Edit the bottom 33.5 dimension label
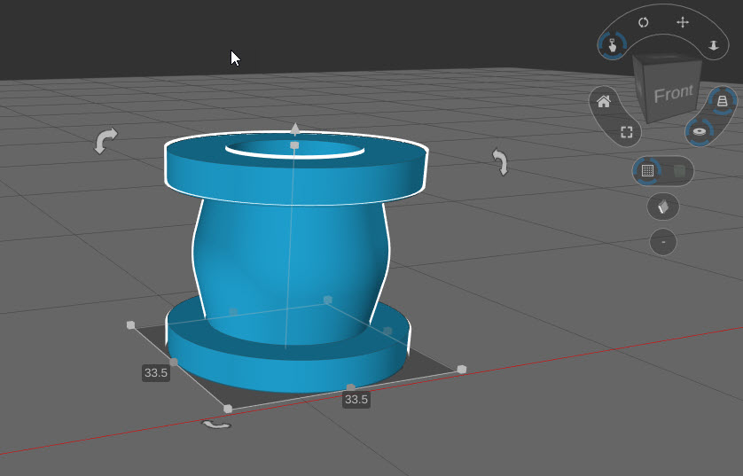 [x=356, y=399]
